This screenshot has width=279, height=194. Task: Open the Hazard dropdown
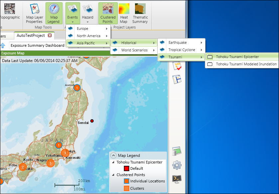[x=87, y=13]
